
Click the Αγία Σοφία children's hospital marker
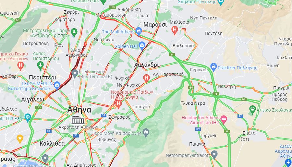118,104
